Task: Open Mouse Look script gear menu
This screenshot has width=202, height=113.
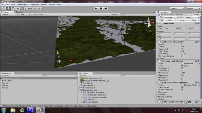Action: tap(199, 61)
